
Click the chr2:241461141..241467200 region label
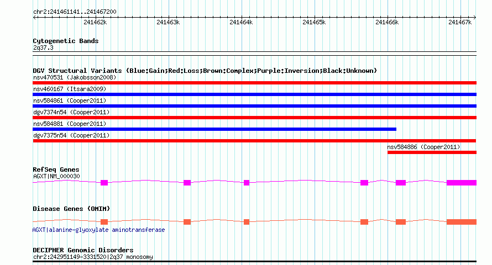(75, 12)
